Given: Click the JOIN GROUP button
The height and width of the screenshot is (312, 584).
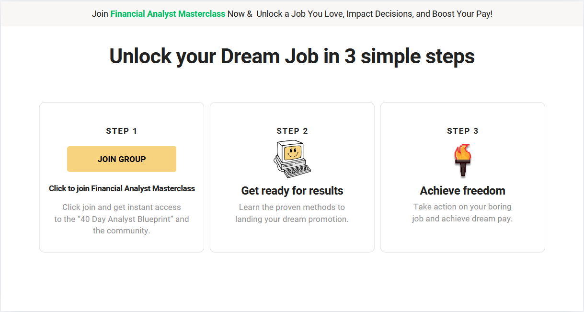Looking at the screenshot, I should 122,159.
